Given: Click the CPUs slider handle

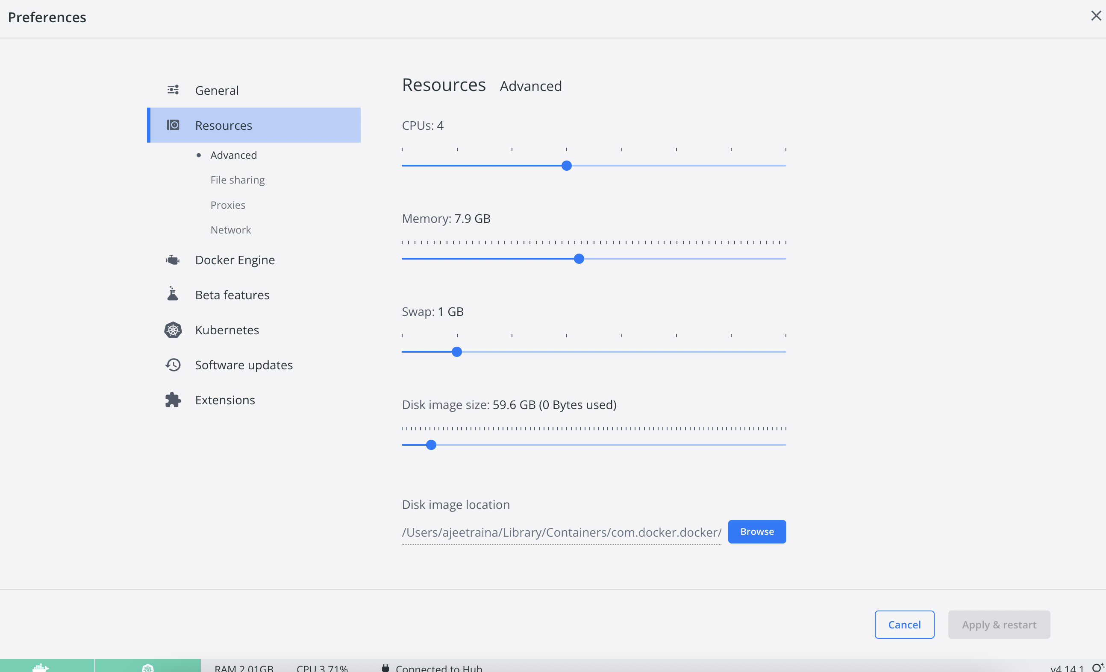Looking at the screenshot, I should point(567,166).
